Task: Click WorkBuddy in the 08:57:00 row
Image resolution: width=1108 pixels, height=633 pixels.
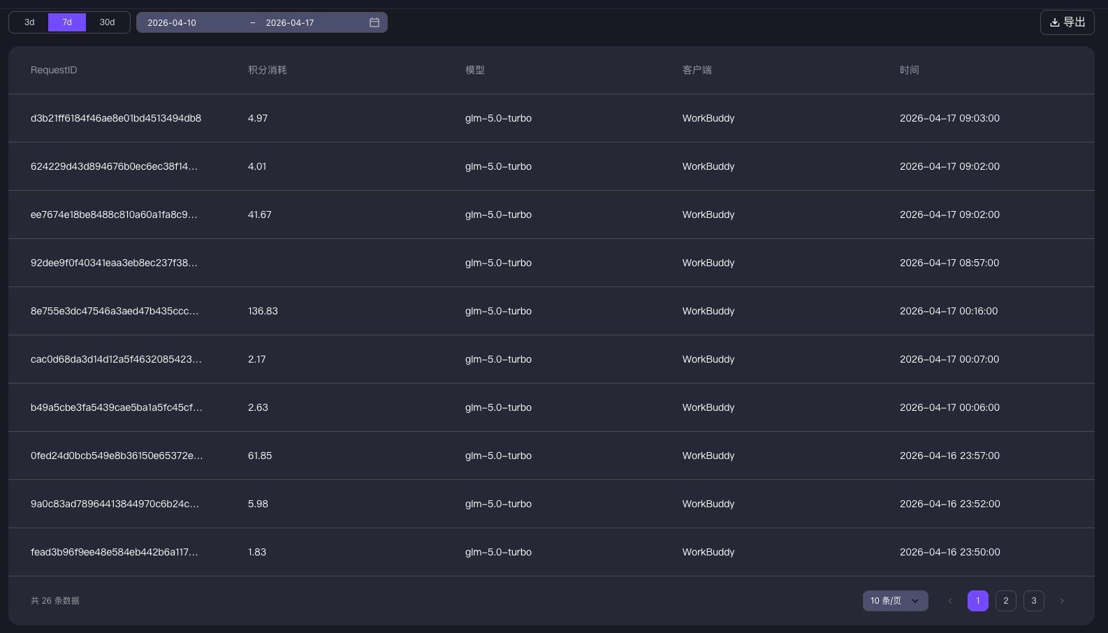Action: click(708, 263)
